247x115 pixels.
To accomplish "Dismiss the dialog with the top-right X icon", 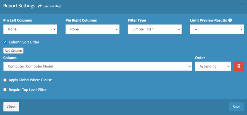I will tap(242, 5).
